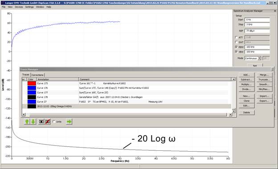Click the Stop frequency input field
278x169 pixels.
[257, 24]
